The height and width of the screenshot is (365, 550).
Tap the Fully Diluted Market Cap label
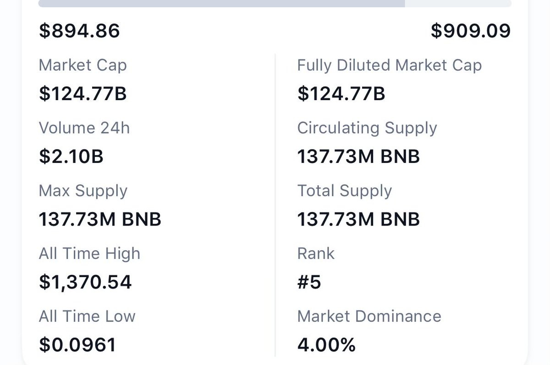coord(389,65)
